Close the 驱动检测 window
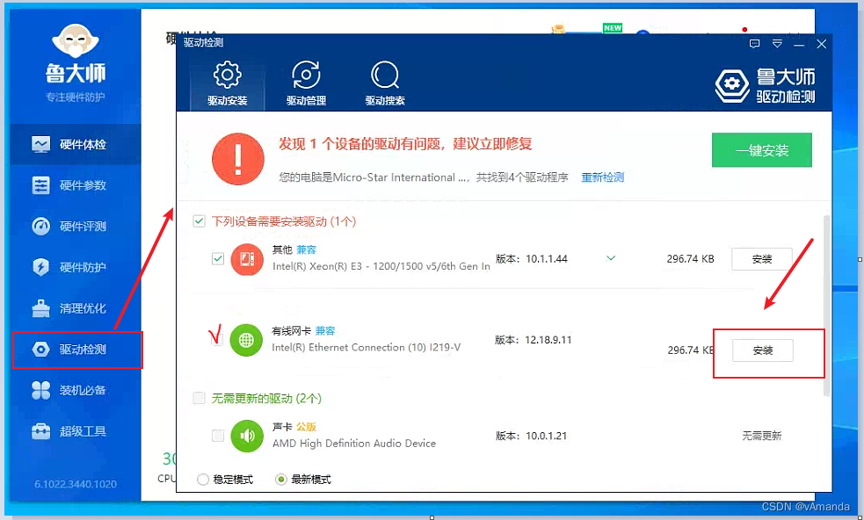Viewport: 864px width, 520px height. point(821,44)
